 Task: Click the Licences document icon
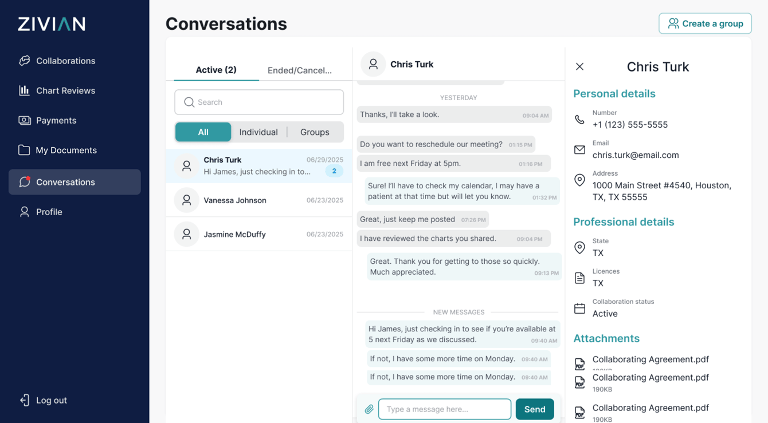click(x=579, y=278)
